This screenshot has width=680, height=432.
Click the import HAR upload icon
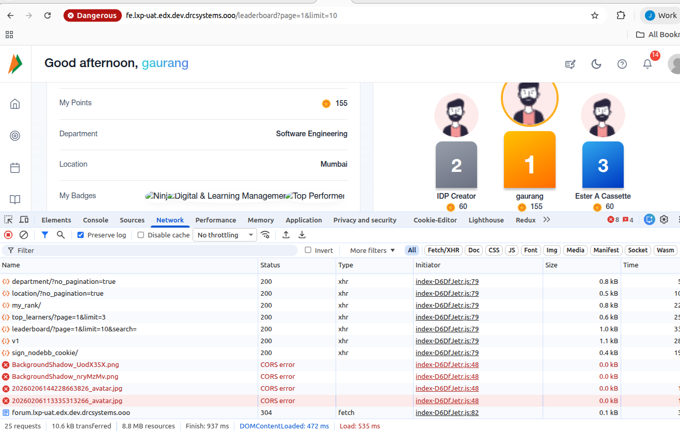pos(286,235)
